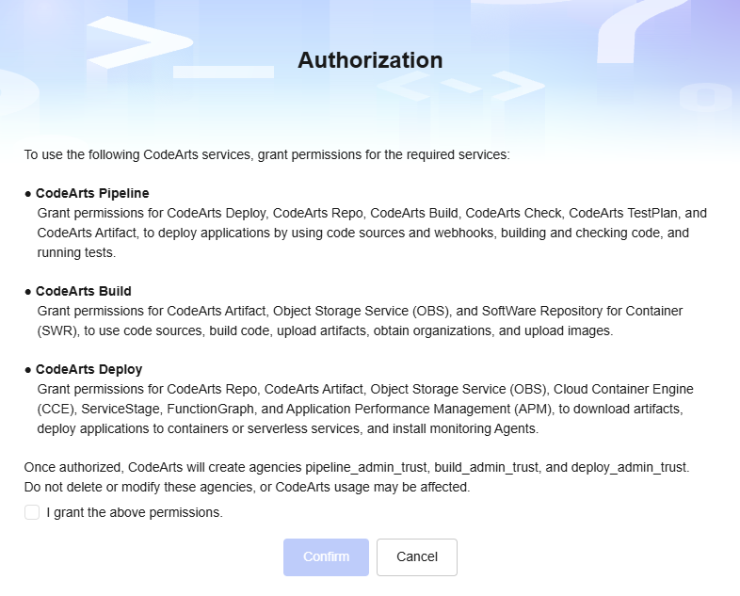This screenshot has height=596, width=740.
Task: Select the CodeArts Pipeline heading
Action: point(92,194)
